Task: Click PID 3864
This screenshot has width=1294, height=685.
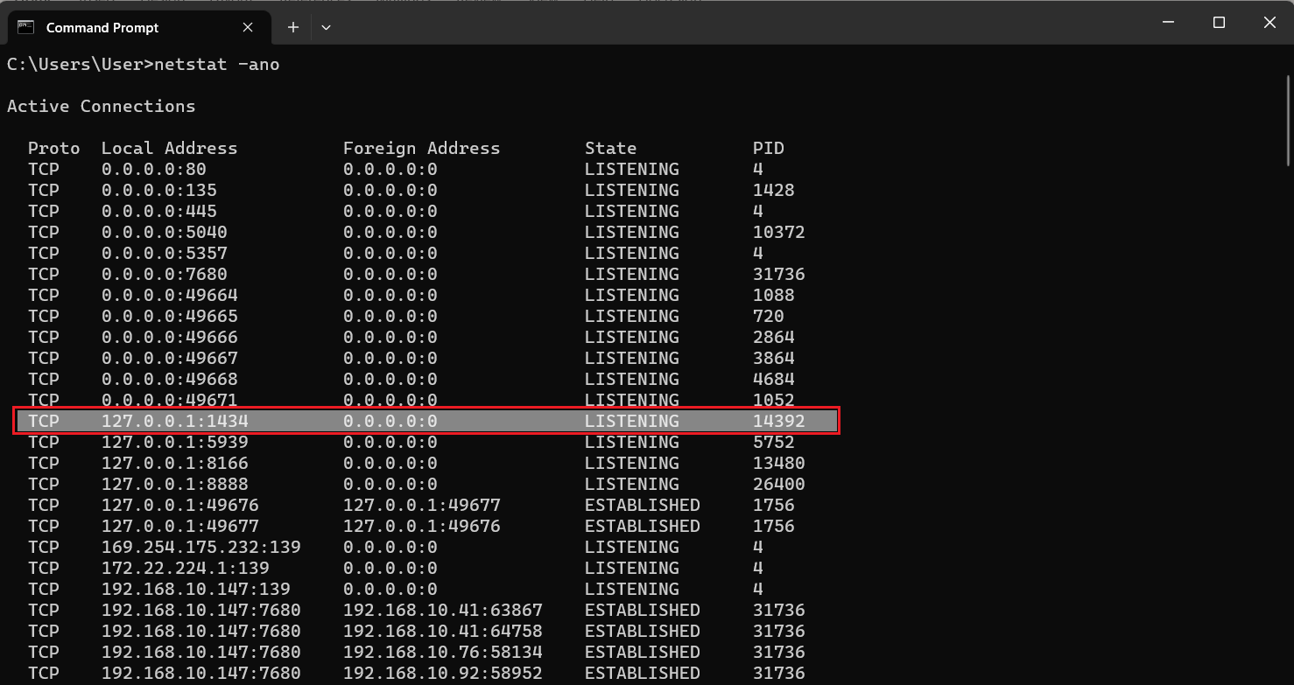Action: click(774, 358)
